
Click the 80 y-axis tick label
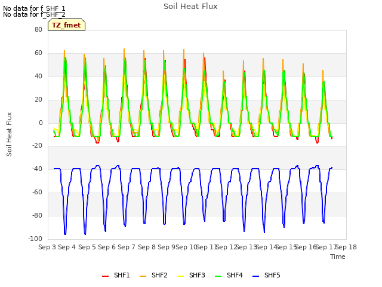click(38, 29)
